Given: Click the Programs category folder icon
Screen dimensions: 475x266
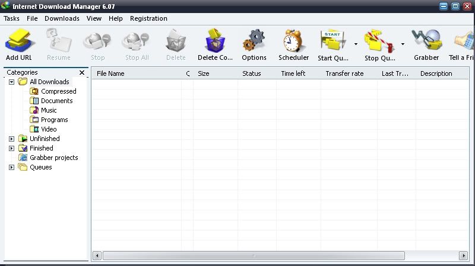Looking at the screenshot, I should (34, 120).
